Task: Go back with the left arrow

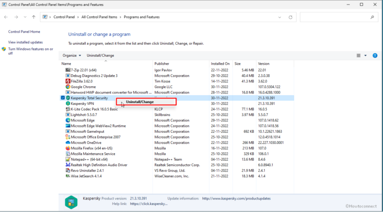Action: pyautogui.click(x=6, y=17)
